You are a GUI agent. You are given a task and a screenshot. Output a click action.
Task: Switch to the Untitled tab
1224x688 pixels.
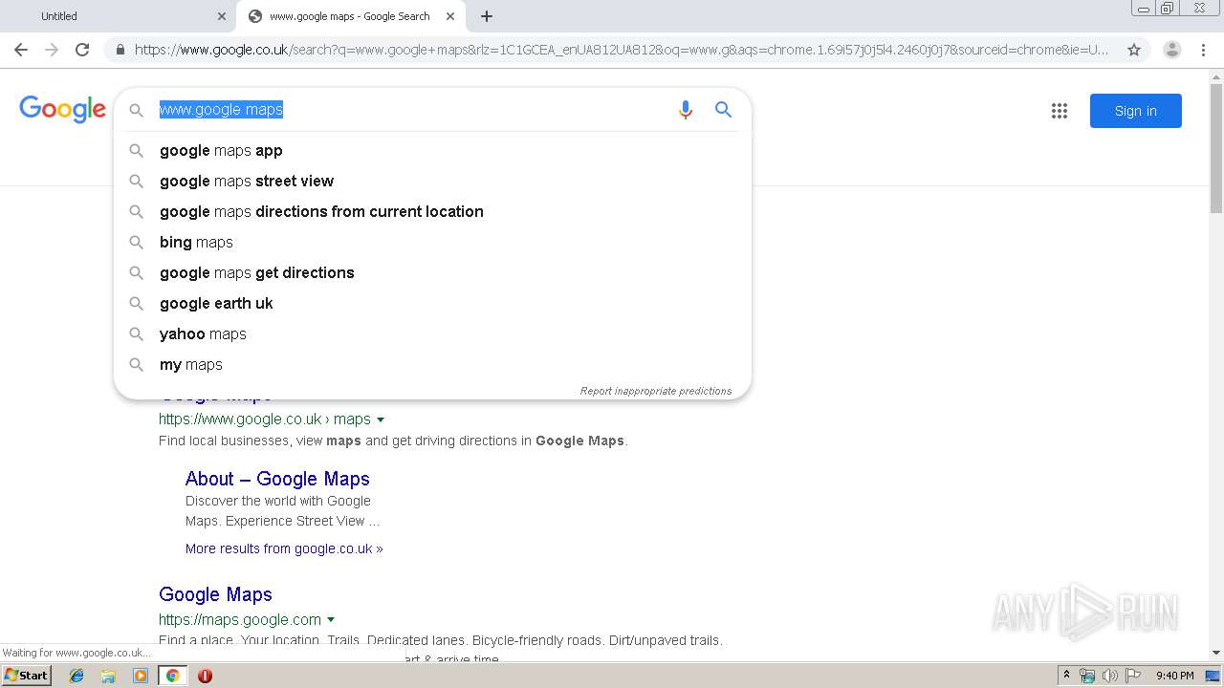[118, 16]
